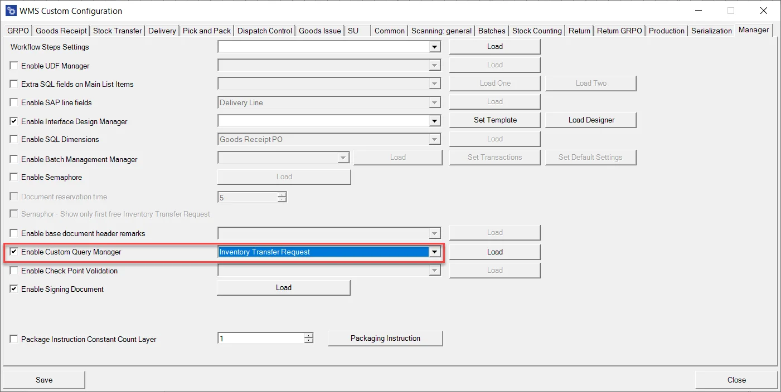Click Save to store the configuration

(x=43, y=379)
